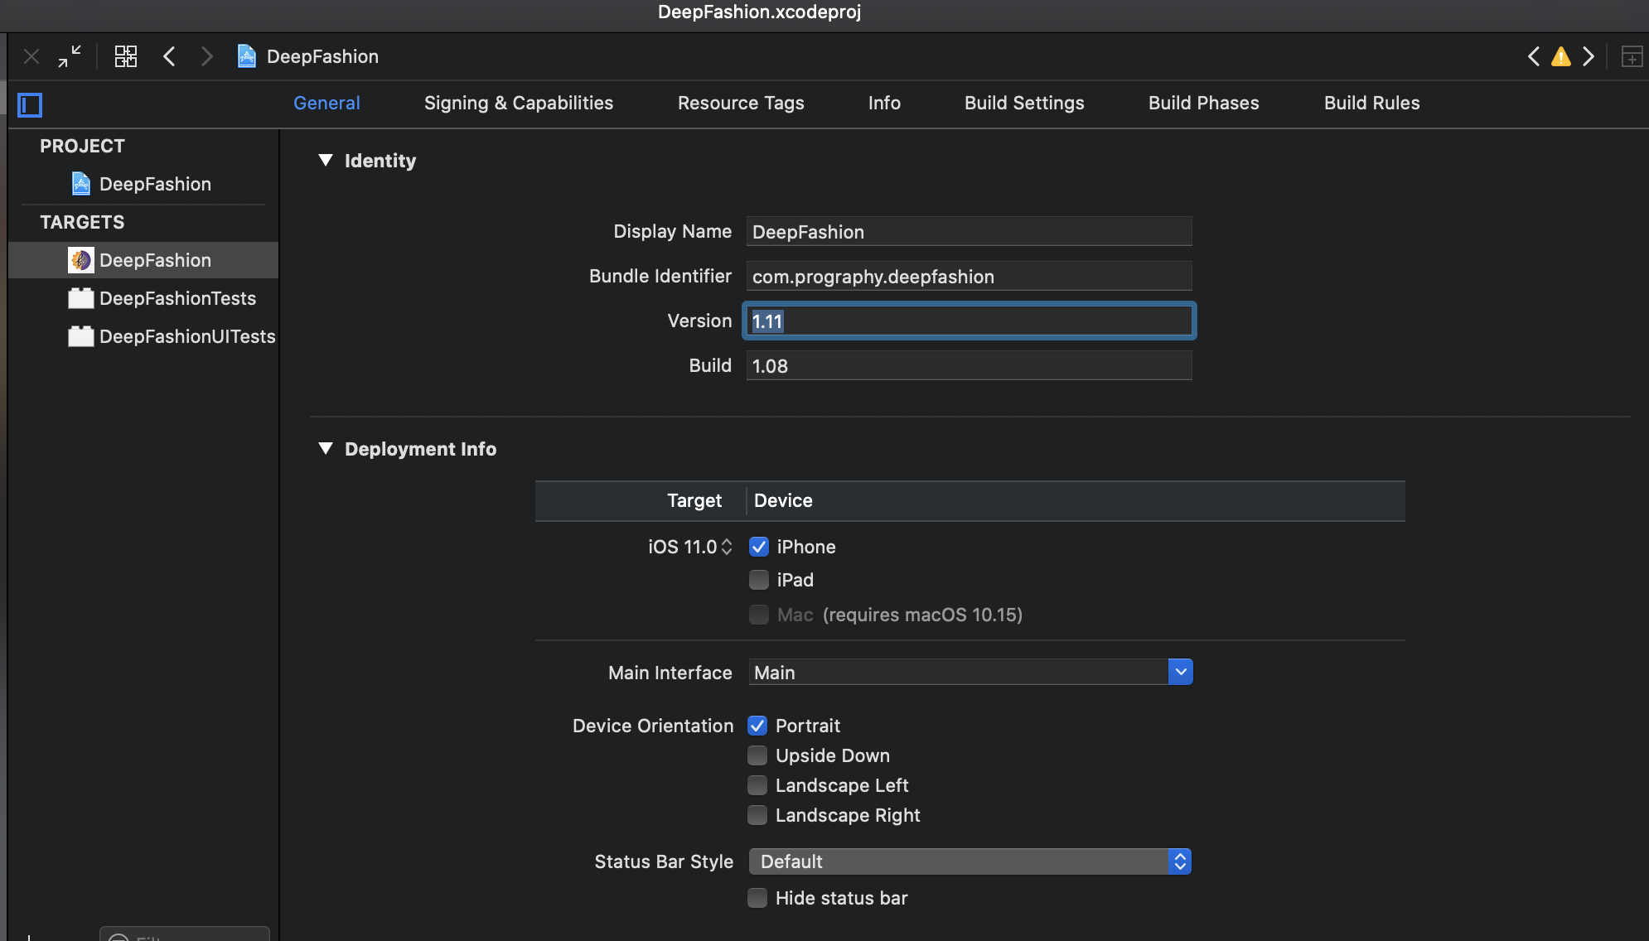Toggle the targets list sidebar icon
This screenshot has height=941, width=1649.
[x=30, y=104]
